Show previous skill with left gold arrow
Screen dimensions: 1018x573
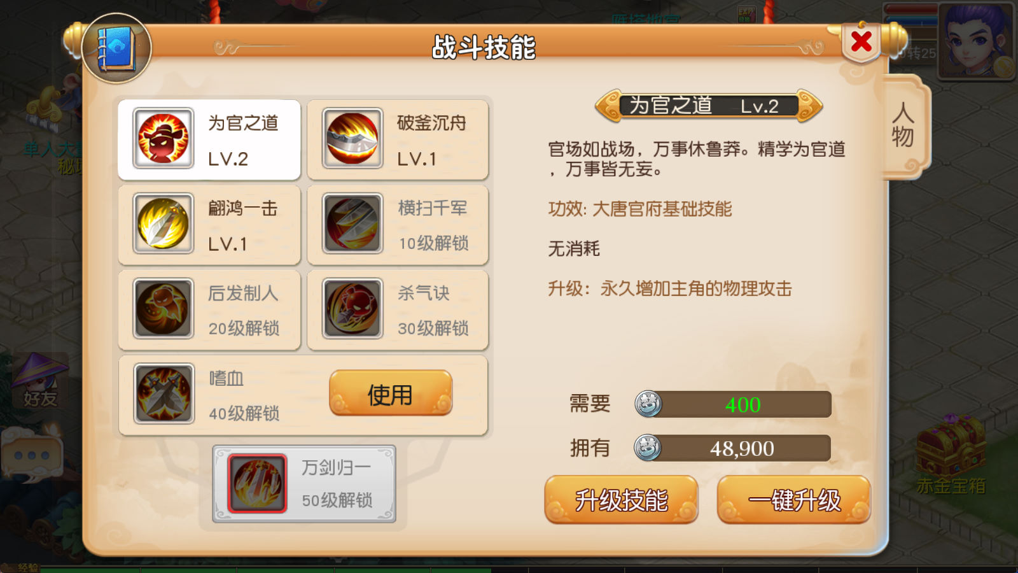click(x=608, y=106)
